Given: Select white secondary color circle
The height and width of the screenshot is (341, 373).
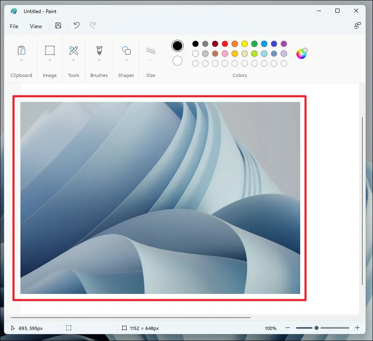Looking at the screenshot, I should point(178,61).
